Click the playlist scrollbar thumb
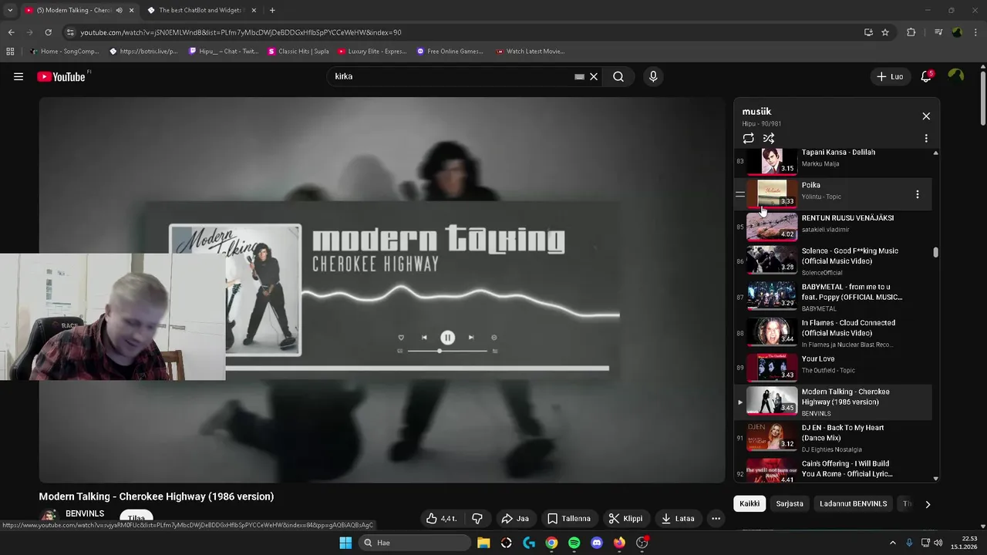The width and height of the screenshot is (987, 555). coord(936,252)
